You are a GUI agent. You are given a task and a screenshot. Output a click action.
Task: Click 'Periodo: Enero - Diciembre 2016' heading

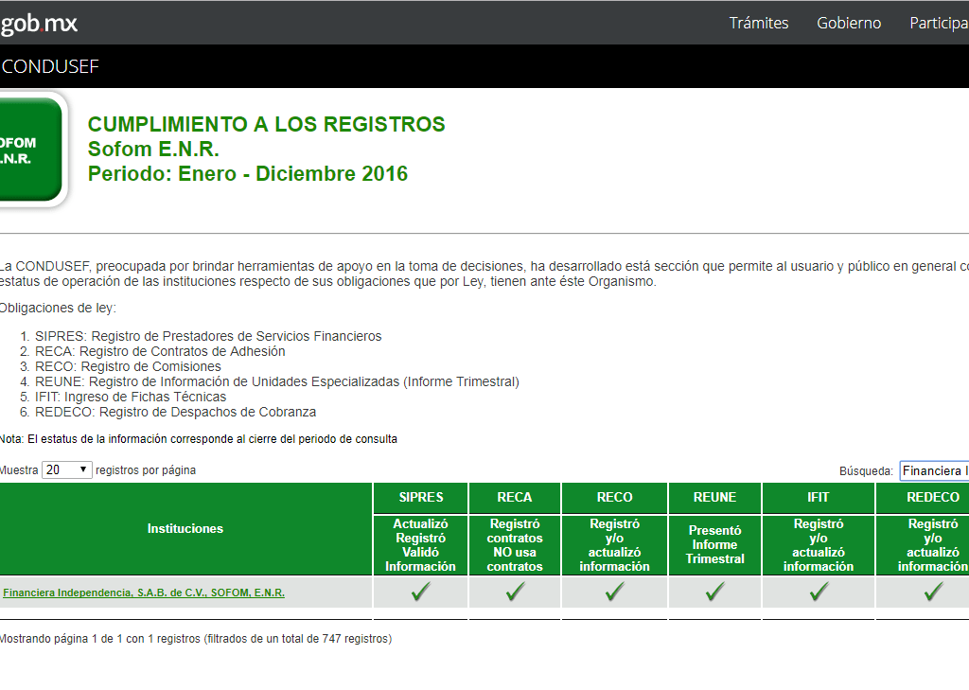pos(248,174)
